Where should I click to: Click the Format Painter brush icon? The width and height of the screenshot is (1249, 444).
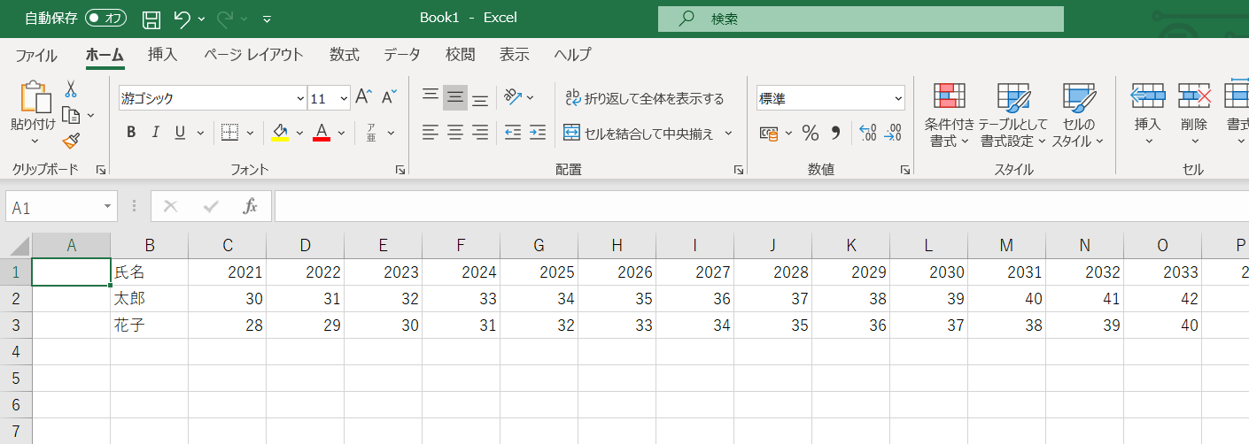[71, 141]
